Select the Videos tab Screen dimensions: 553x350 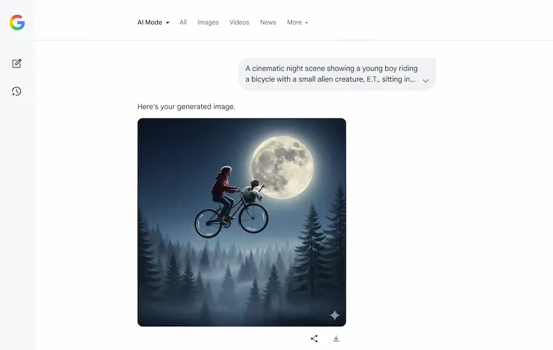pos(240,23)
